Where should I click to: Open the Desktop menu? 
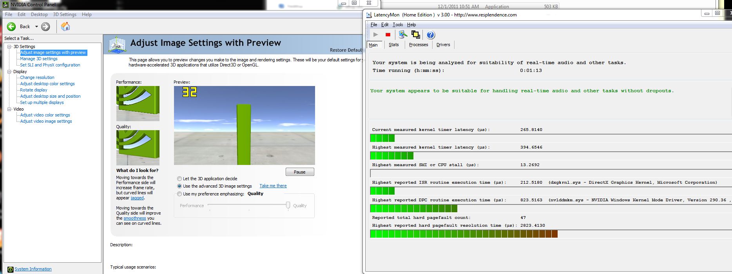pyautogui.click(x=39, y=14)
